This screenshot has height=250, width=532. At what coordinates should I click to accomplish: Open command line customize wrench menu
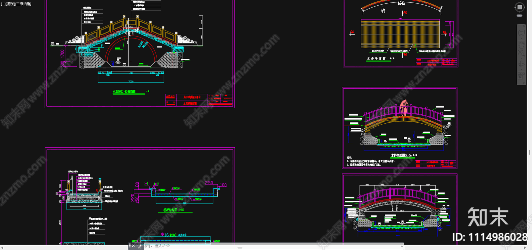tap(140, 246)
